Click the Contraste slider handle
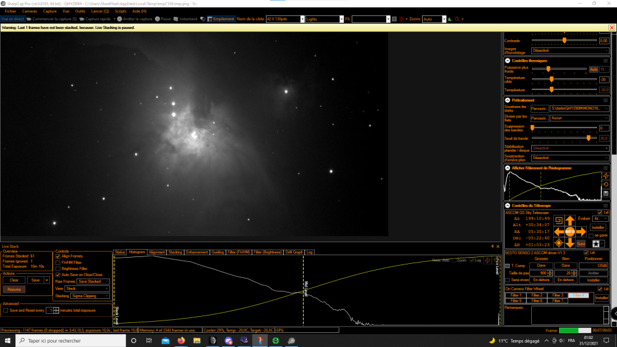 (565, 41)
